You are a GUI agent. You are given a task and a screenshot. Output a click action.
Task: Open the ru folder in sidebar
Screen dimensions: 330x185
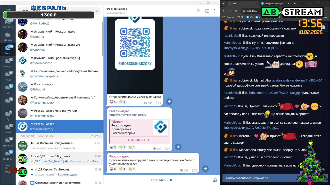[x=8, y=103]
